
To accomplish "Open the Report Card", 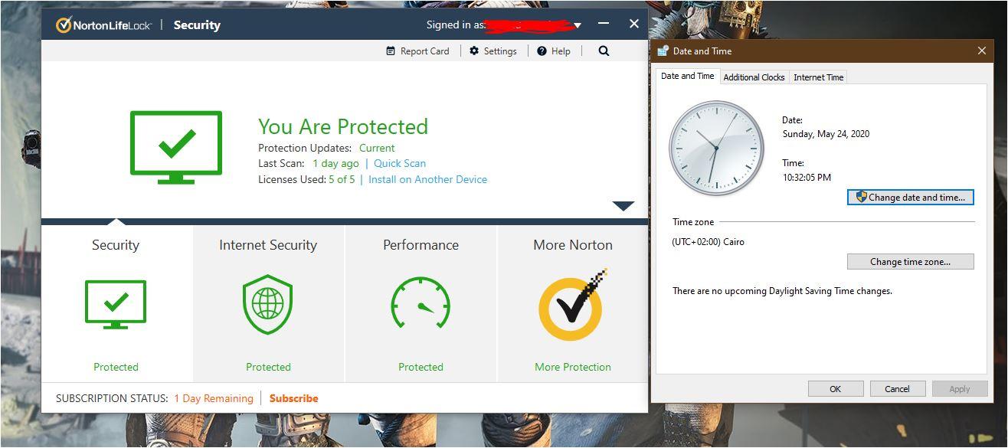I will pyautogui.click(x=417, y=51).
